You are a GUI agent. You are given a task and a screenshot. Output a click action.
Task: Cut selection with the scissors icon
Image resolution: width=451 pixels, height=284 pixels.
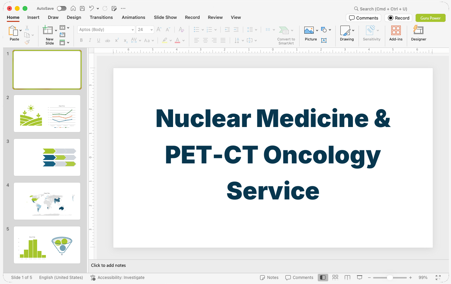coord(27,28)
